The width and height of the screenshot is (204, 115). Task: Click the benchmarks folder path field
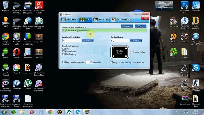coord(104,31)
